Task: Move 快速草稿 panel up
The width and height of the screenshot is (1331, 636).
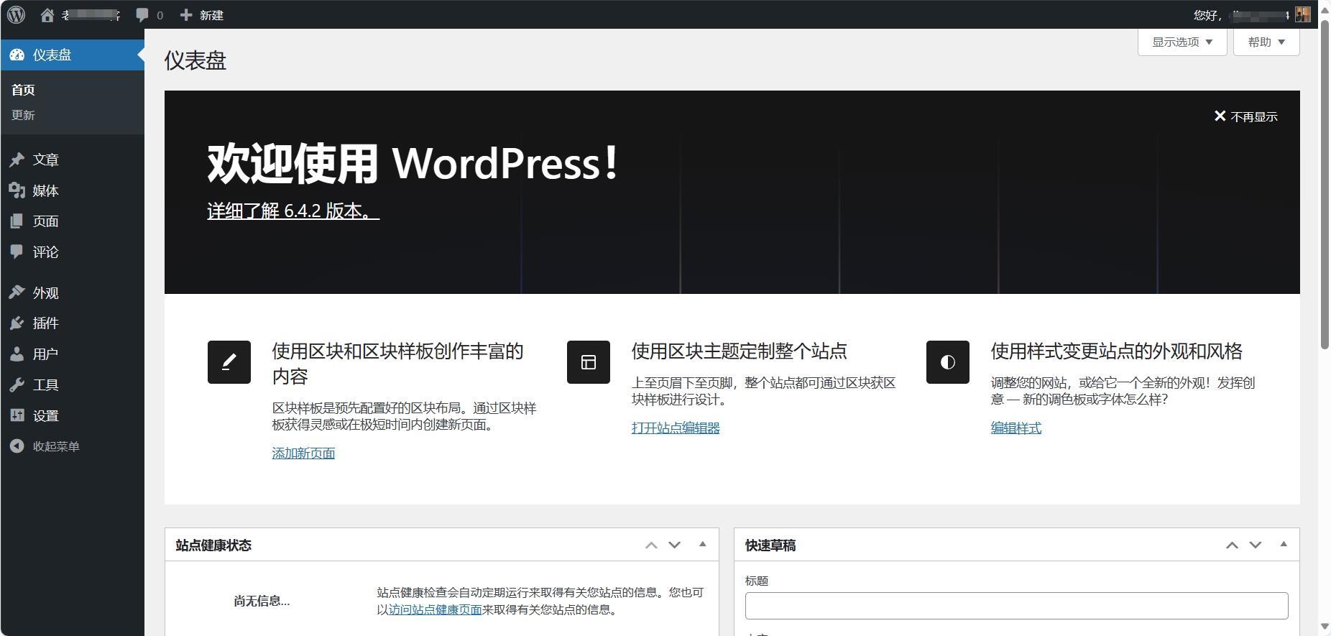Action: 1232,545
